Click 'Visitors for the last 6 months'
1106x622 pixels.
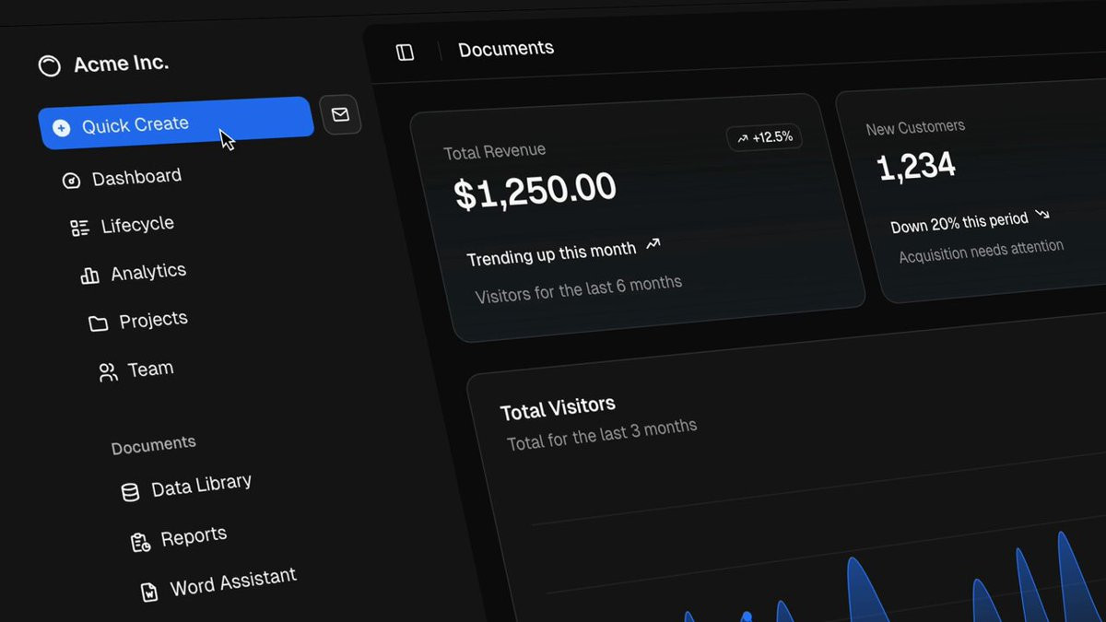pyautogui.click(x=579, y=289)
